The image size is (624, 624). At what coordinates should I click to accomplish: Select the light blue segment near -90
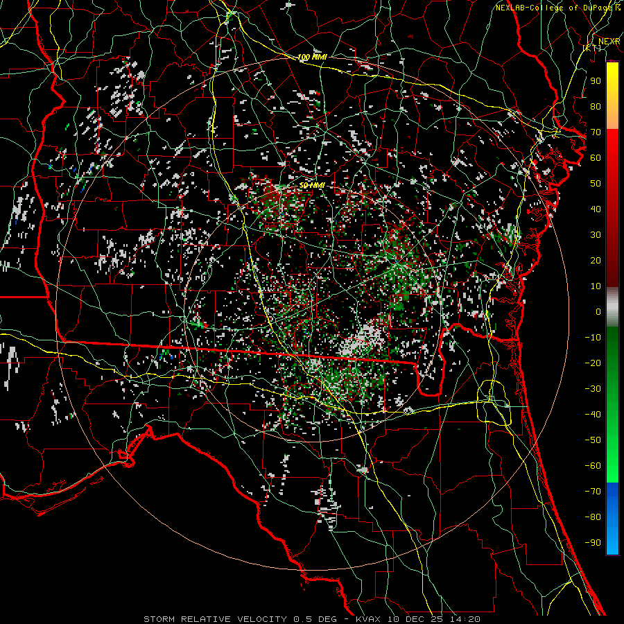click(x=612, y=541)
